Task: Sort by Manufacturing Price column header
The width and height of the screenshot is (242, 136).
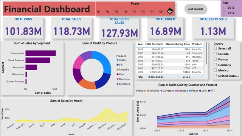Action: point(178,44)
